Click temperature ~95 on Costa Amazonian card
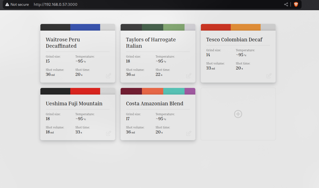The image size is (319, 188). click(161, 119)
